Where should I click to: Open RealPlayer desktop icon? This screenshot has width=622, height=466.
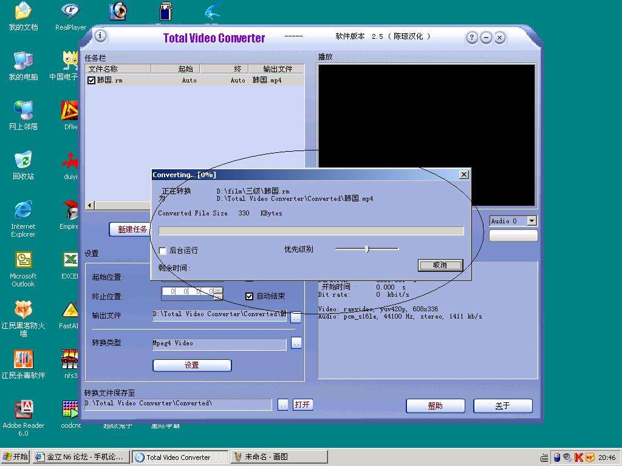[70, 13]
